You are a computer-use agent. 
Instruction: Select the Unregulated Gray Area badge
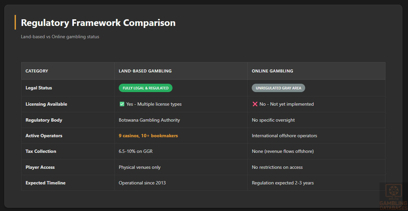tap(278, 88)
